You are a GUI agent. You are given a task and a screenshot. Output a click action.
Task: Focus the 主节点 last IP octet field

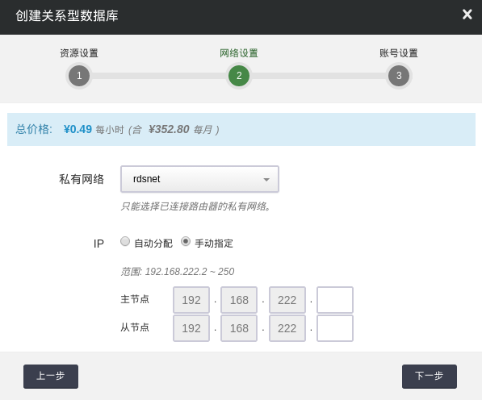click(x=335, y=300)
